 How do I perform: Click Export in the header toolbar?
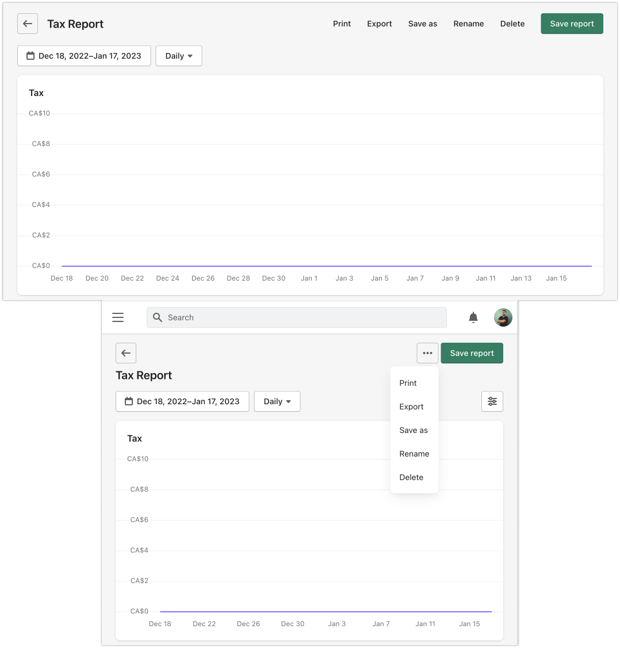[x=380, y=24]
